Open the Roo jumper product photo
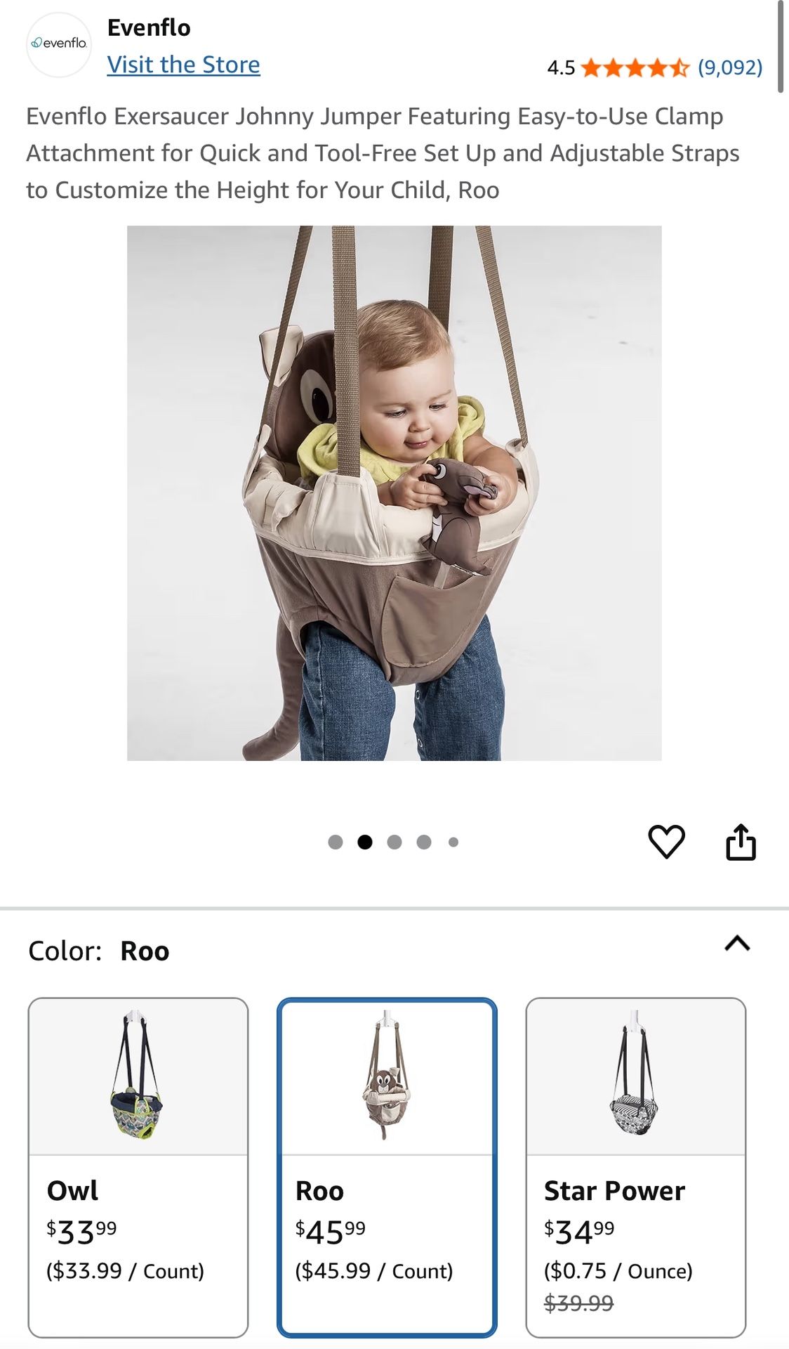This screenshot has height=1349, width=789. coord(394,493)
